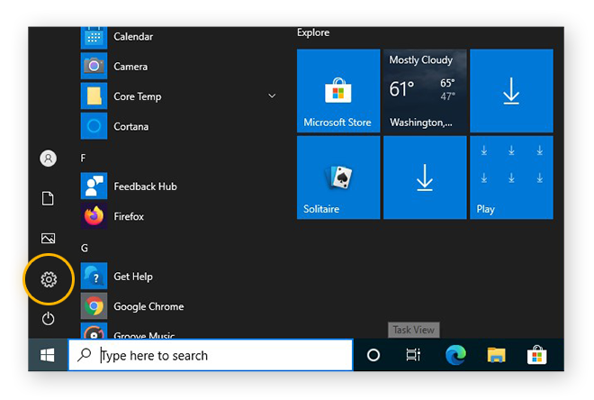Open Google Chrome from app list
Image resolution: width=594 pixels, height=400 pixels.
pos(148,306)
